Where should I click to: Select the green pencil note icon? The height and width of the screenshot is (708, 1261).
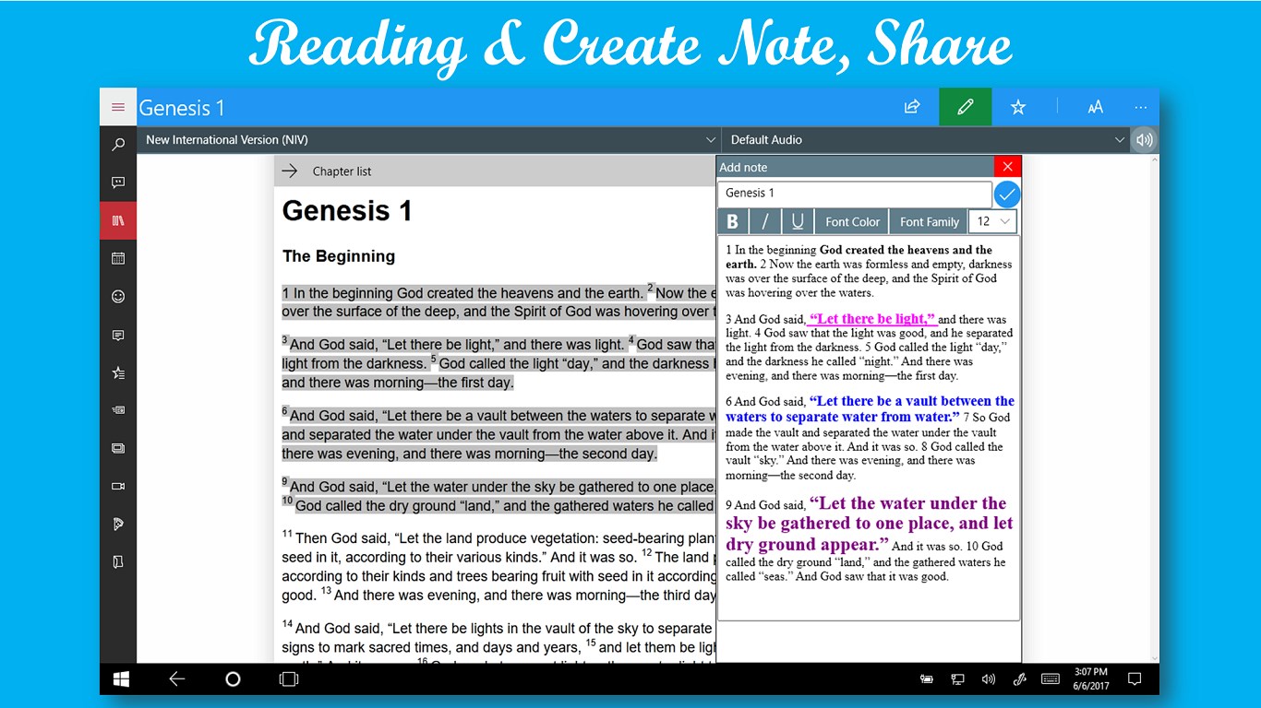(x=965, y=106)
